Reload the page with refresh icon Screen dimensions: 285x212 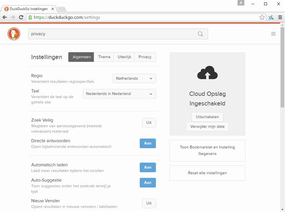[21, 17]
